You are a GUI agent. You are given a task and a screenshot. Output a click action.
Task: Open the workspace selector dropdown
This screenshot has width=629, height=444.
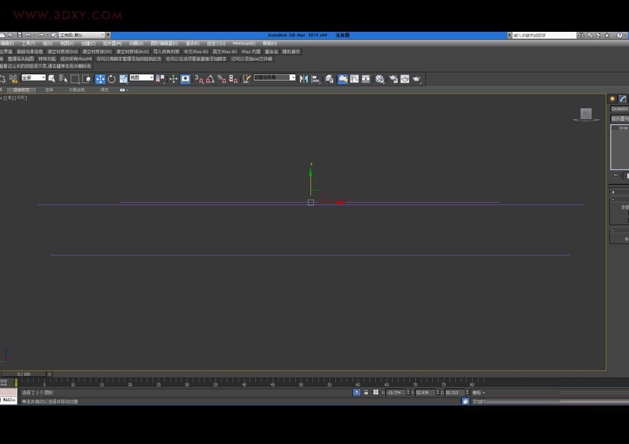point(82,36)
